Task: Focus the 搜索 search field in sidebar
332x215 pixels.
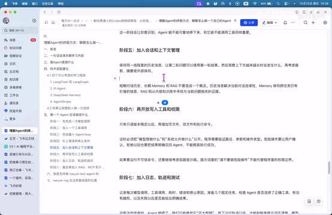Action: (20, 30)
